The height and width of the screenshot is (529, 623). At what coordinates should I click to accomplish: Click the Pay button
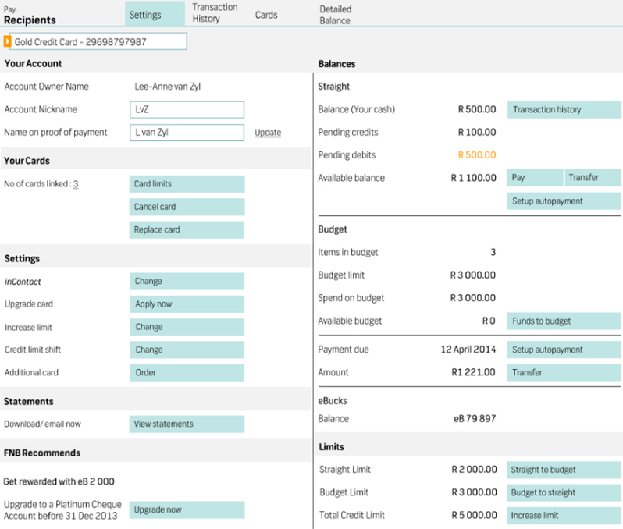535,178
